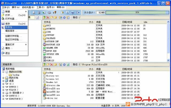
Task: Click the add files toolbar icon
Action: pos(62,13)
